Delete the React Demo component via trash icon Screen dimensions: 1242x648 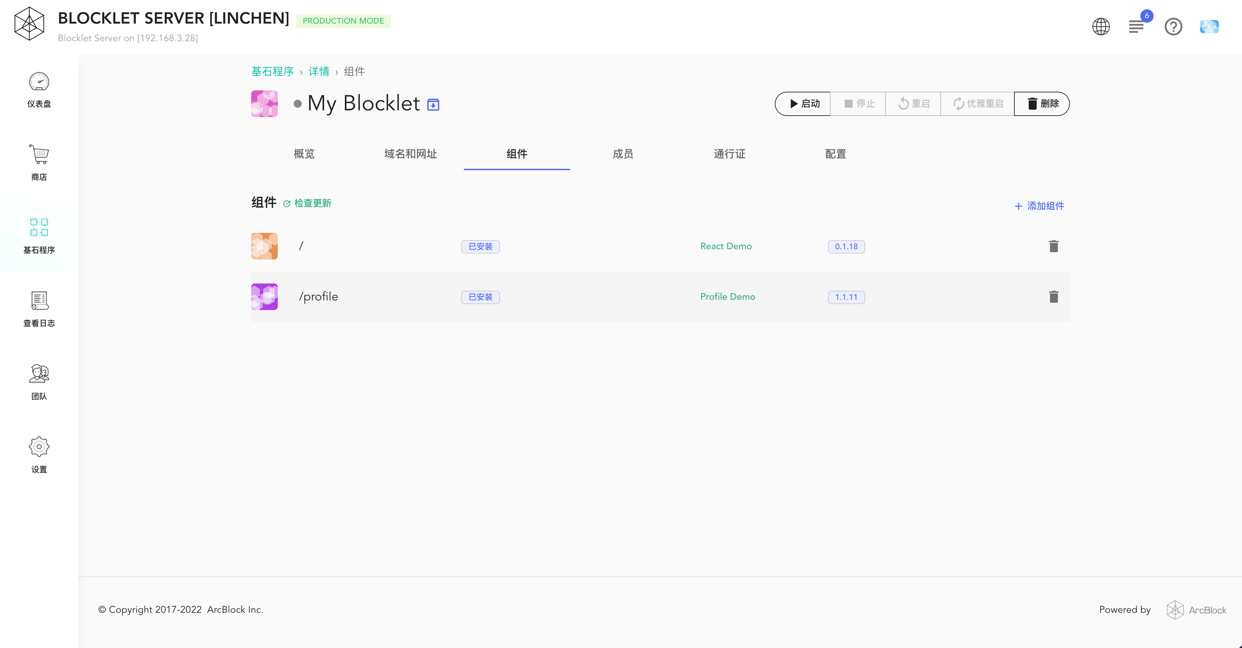pyautogui.click(x=1054, y=246)
